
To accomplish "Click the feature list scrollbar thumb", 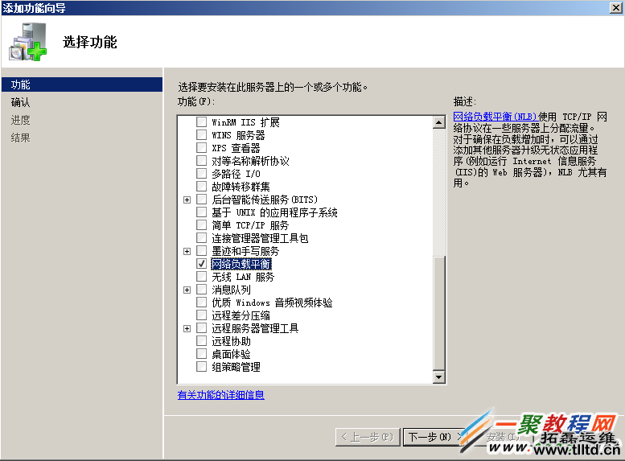I will (x=439, y=313).
